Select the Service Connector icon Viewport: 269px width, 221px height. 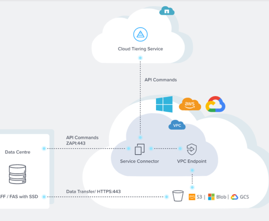point(139,149)
